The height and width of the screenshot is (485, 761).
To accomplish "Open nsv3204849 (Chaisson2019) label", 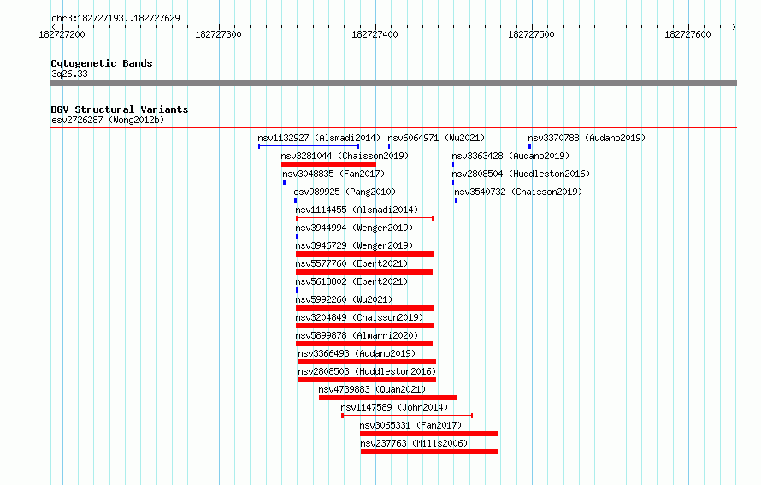I will point(359,317).
